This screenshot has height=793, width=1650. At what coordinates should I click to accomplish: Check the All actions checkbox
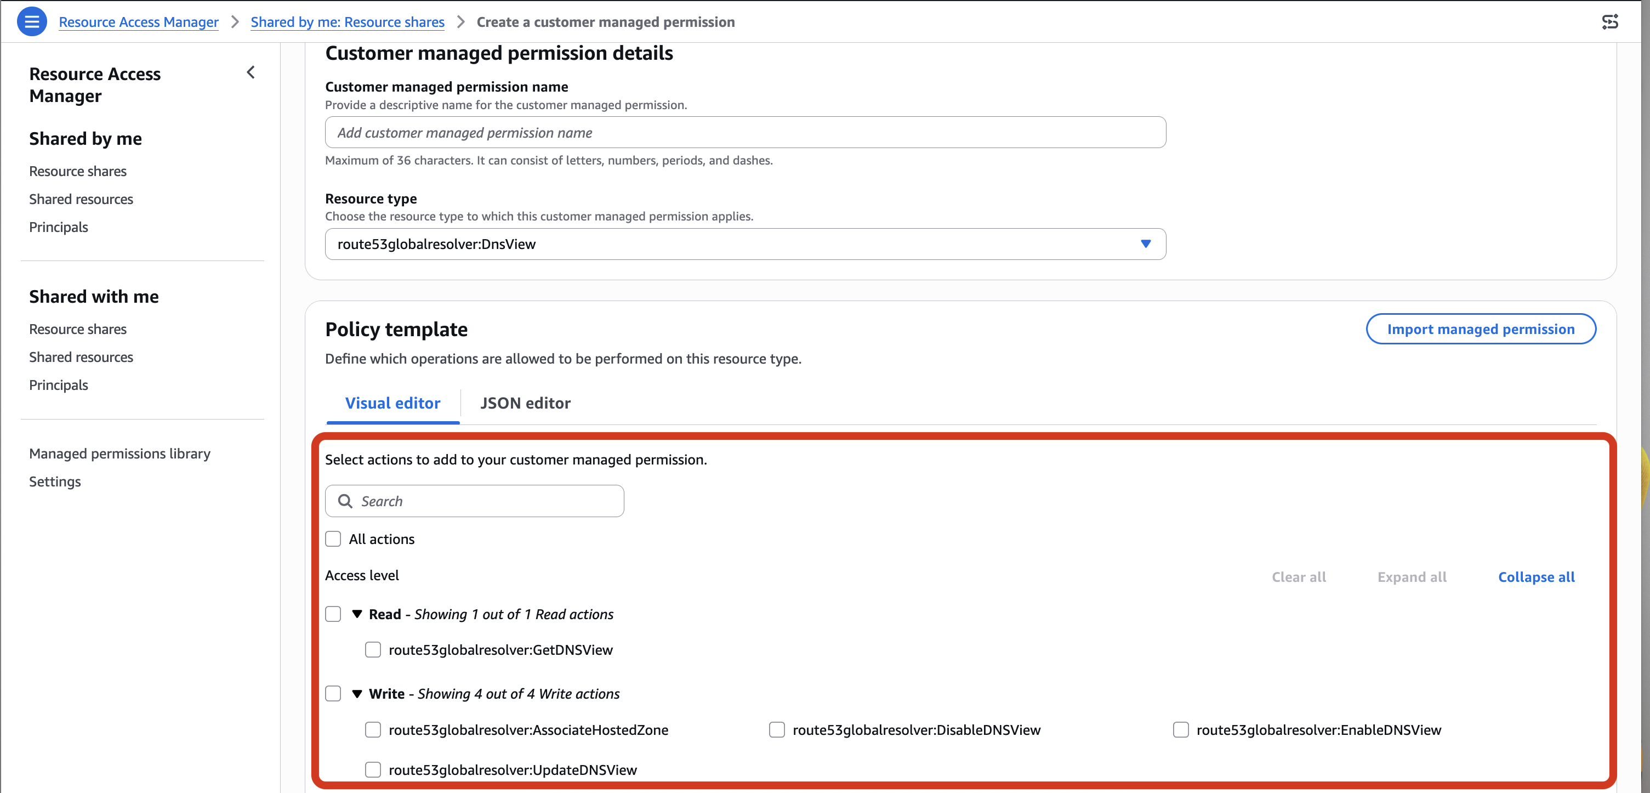pyautogui.click(x=333, y=539)
